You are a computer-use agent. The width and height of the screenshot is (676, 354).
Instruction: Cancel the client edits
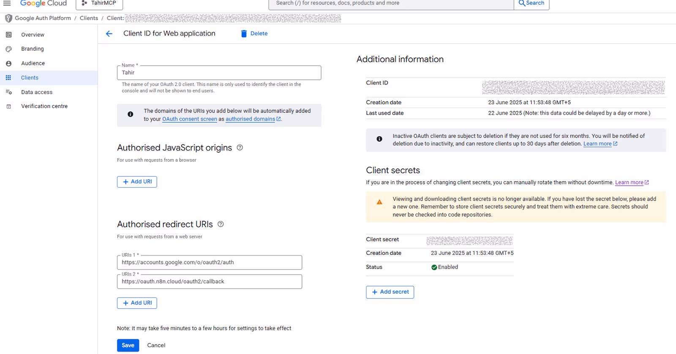point(156,345)
